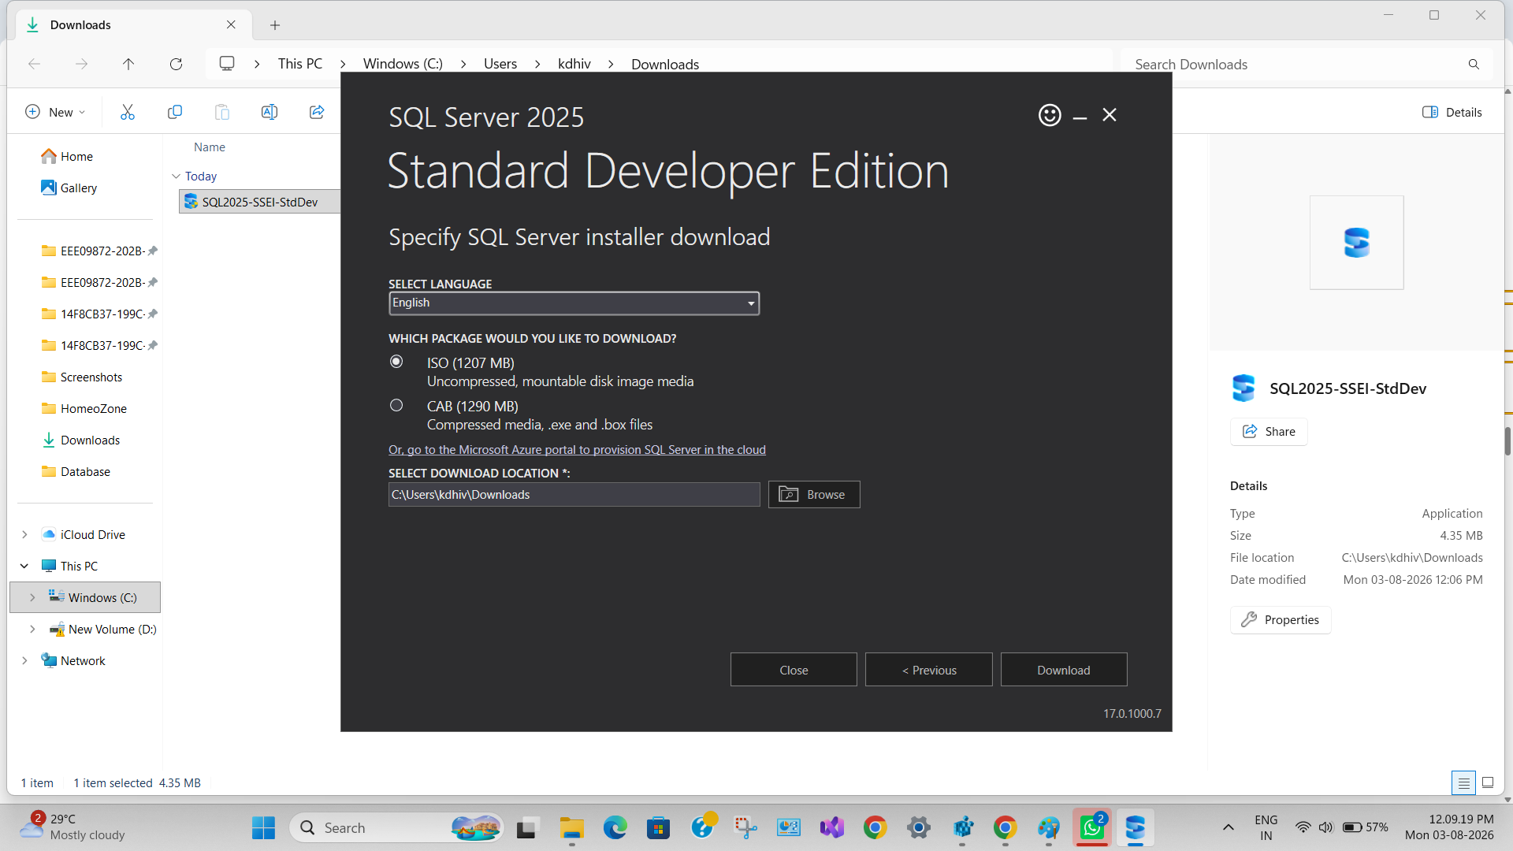Open the Database folder in sidebar
1513x851 pixels.
85,471
